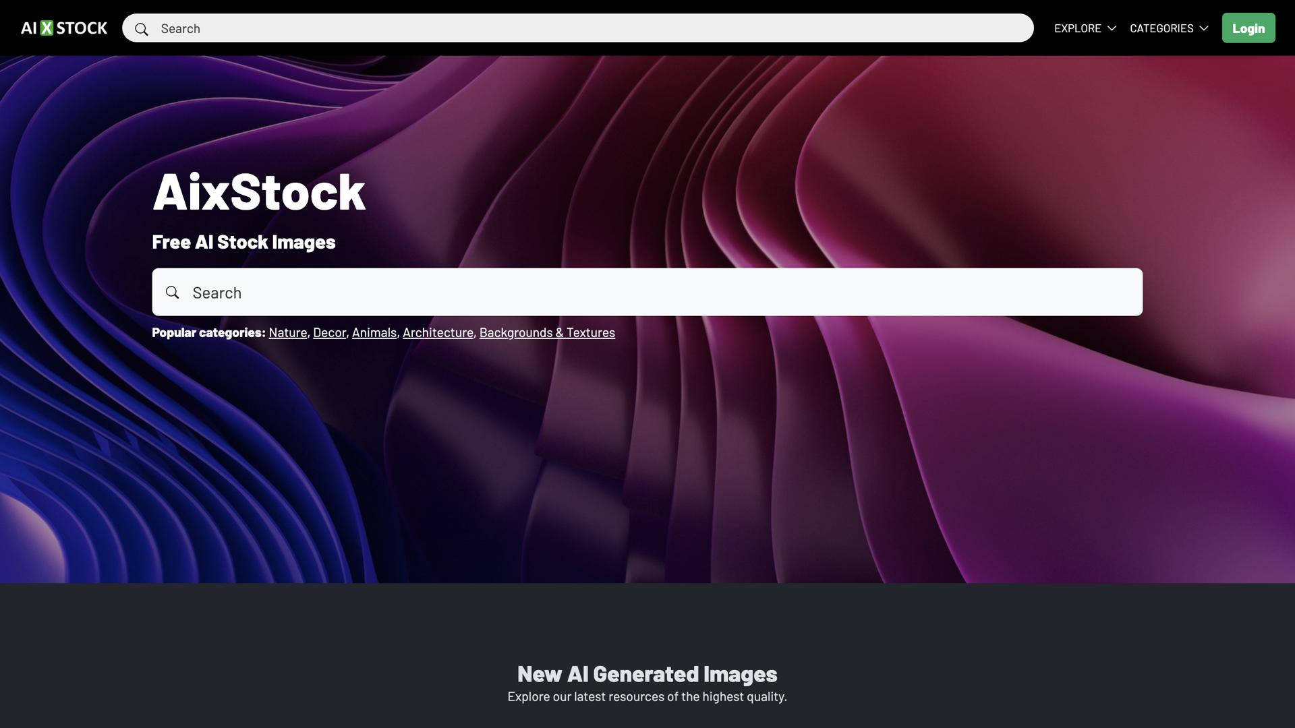
Task: Click the magnifier icon in the hero search bar
Action: click(x=173, y=292)
